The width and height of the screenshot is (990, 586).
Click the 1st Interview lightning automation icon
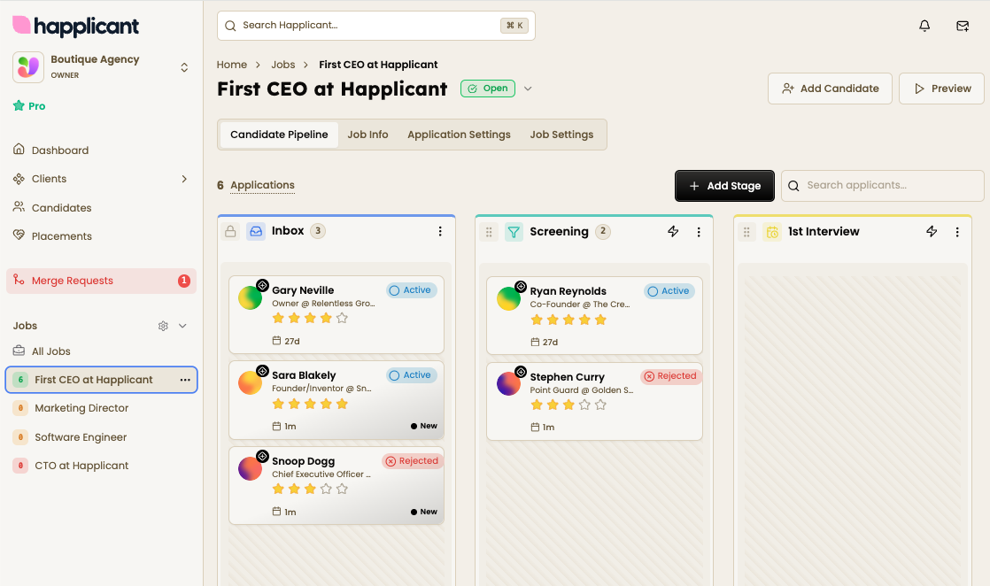[932, 232]
